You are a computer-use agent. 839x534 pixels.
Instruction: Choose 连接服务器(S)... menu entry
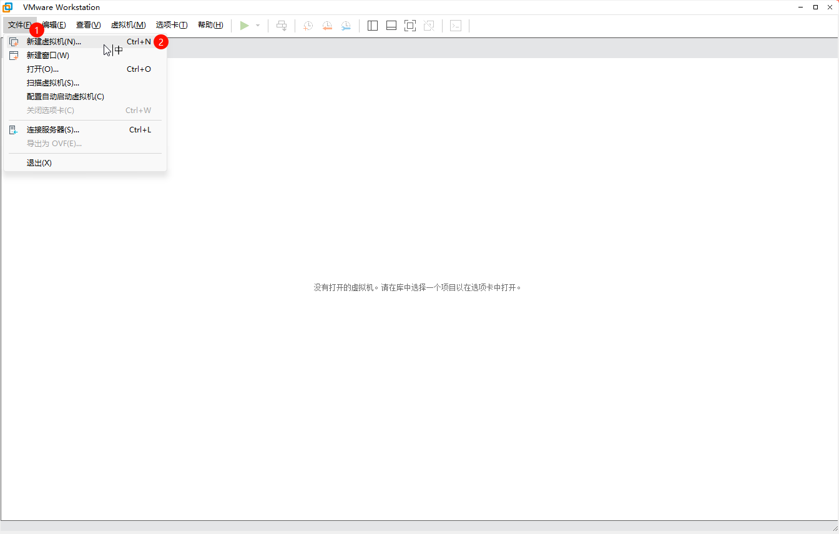(85, 130)
